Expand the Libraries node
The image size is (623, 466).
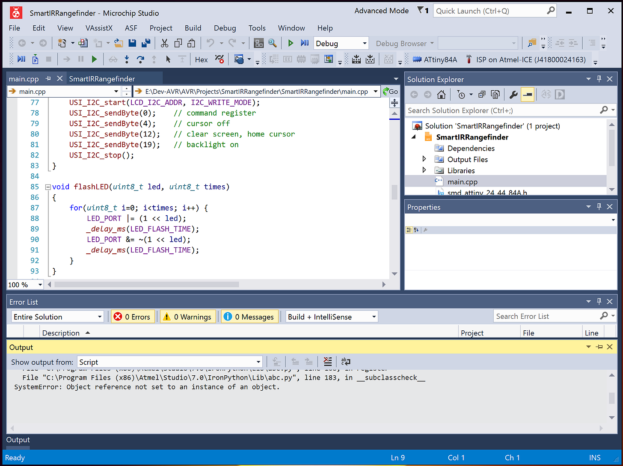tap(424, 170)
